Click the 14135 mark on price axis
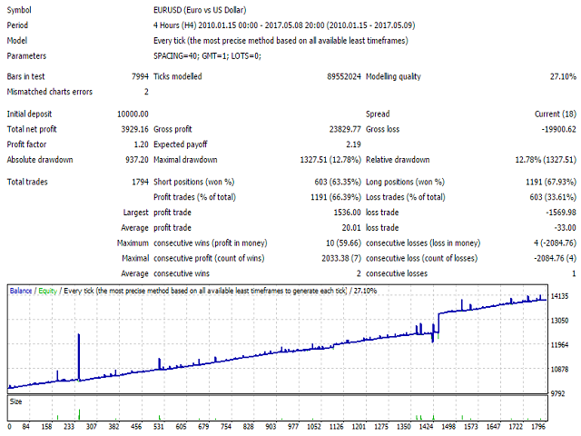This screenshot has width=581, height=436. point(559,296)
